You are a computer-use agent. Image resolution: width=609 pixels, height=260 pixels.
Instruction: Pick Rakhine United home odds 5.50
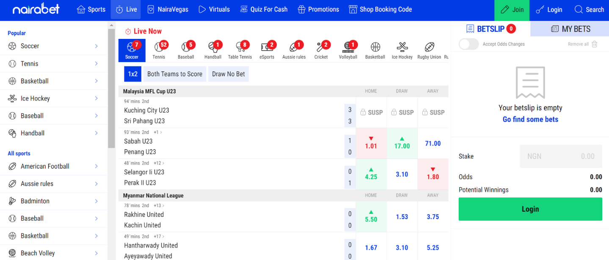371,216
